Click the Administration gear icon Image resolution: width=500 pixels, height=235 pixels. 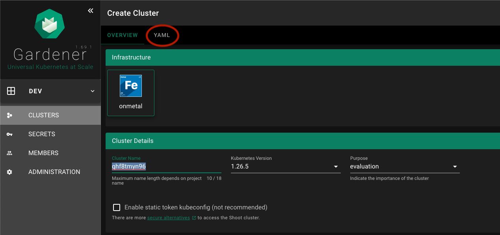[x=10, y=172]
